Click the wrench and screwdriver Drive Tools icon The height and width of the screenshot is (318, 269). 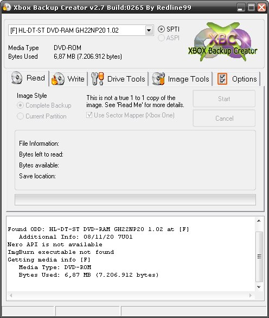click(98, 79)
